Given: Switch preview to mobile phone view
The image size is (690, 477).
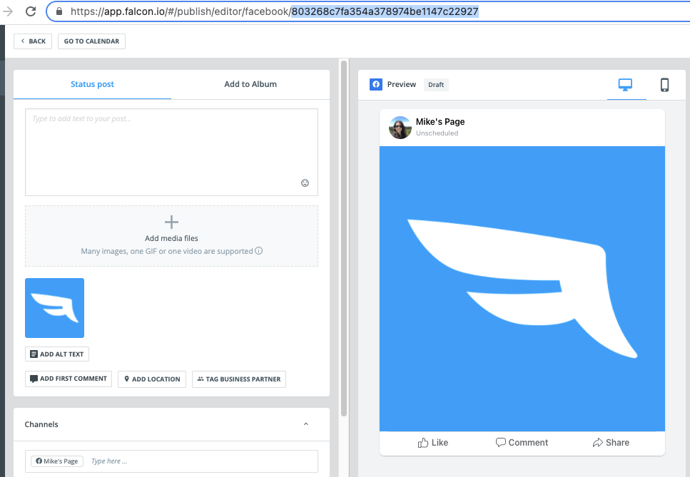Looking at the screenshot, I should (x=664, y=84).
